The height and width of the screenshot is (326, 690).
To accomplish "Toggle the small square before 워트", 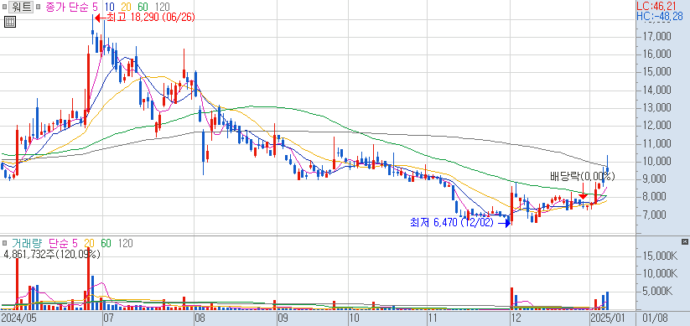I will click(4, 7).
